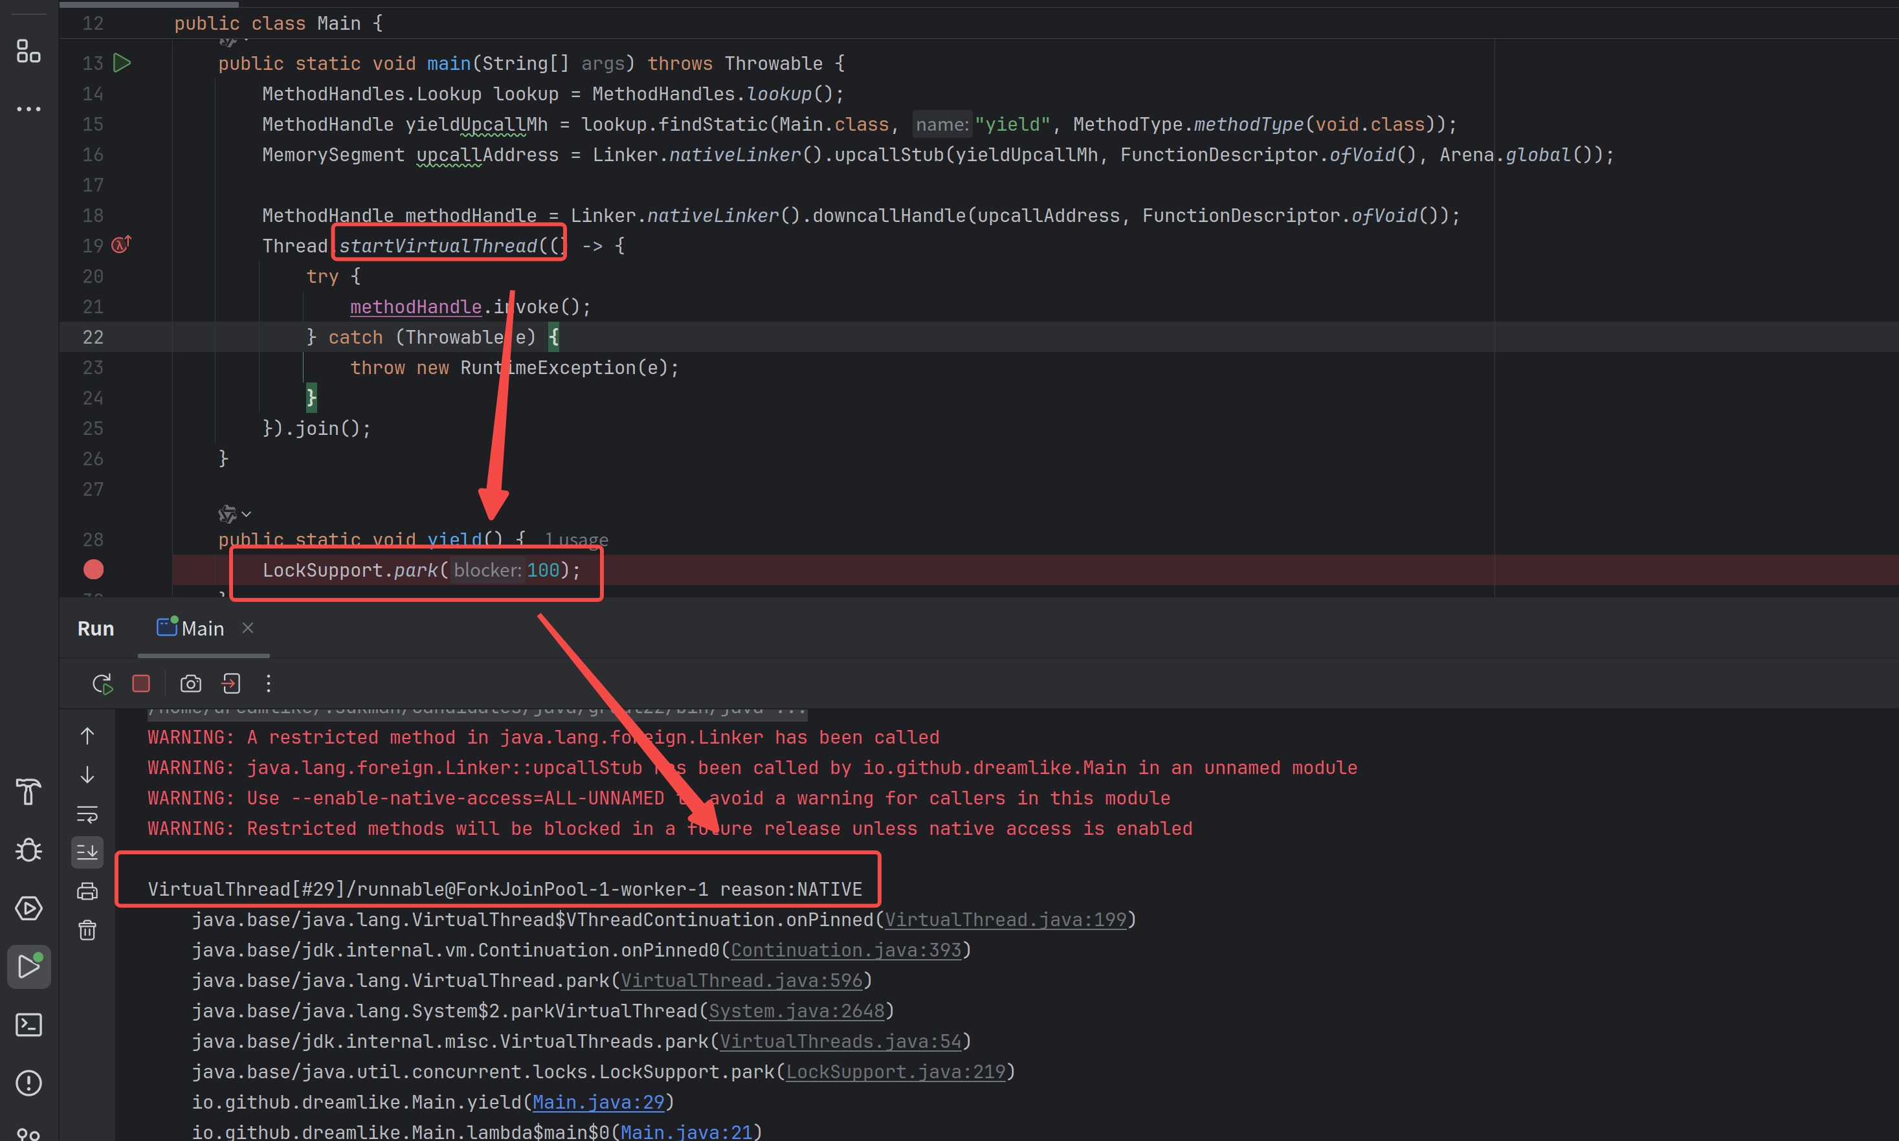The image size is (1899, 1141).
Task: Click the methodHandle.invoke() call text
Action: 471,307
